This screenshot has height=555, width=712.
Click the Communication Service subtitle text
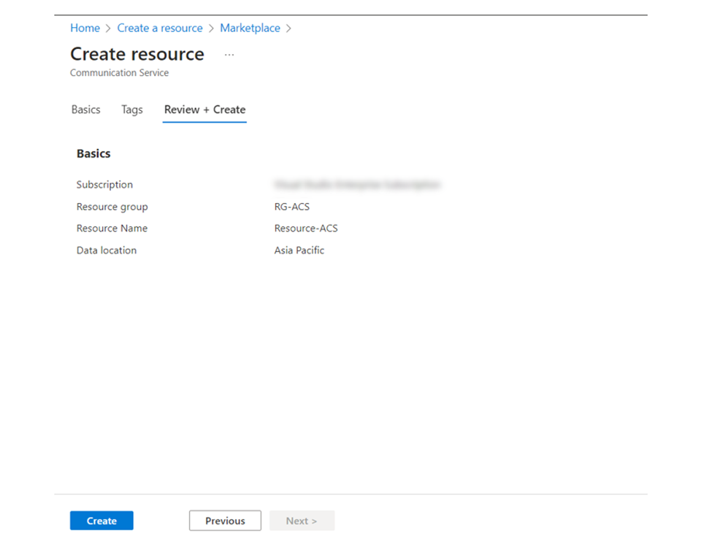[x=120, y=73]
